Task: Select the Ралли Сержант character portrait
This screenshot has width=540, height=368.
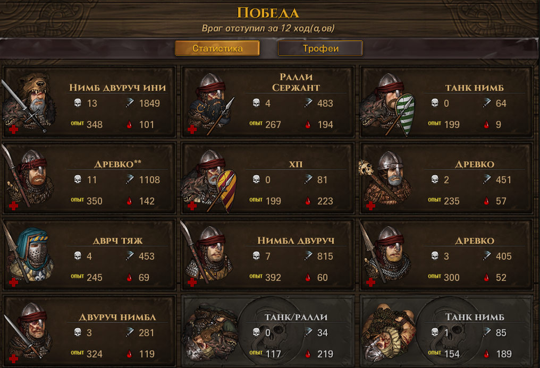Action: coord(211,103)
